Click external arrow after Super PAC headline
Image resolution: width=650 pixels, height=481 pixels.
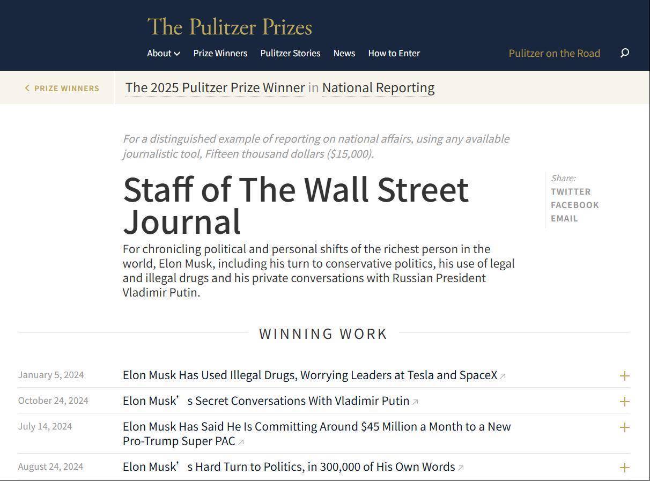[241, 442]
